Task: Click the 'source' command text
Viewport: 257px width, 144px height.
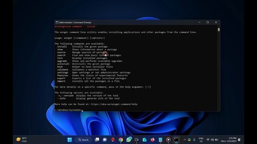Action: tap(61, 52)
